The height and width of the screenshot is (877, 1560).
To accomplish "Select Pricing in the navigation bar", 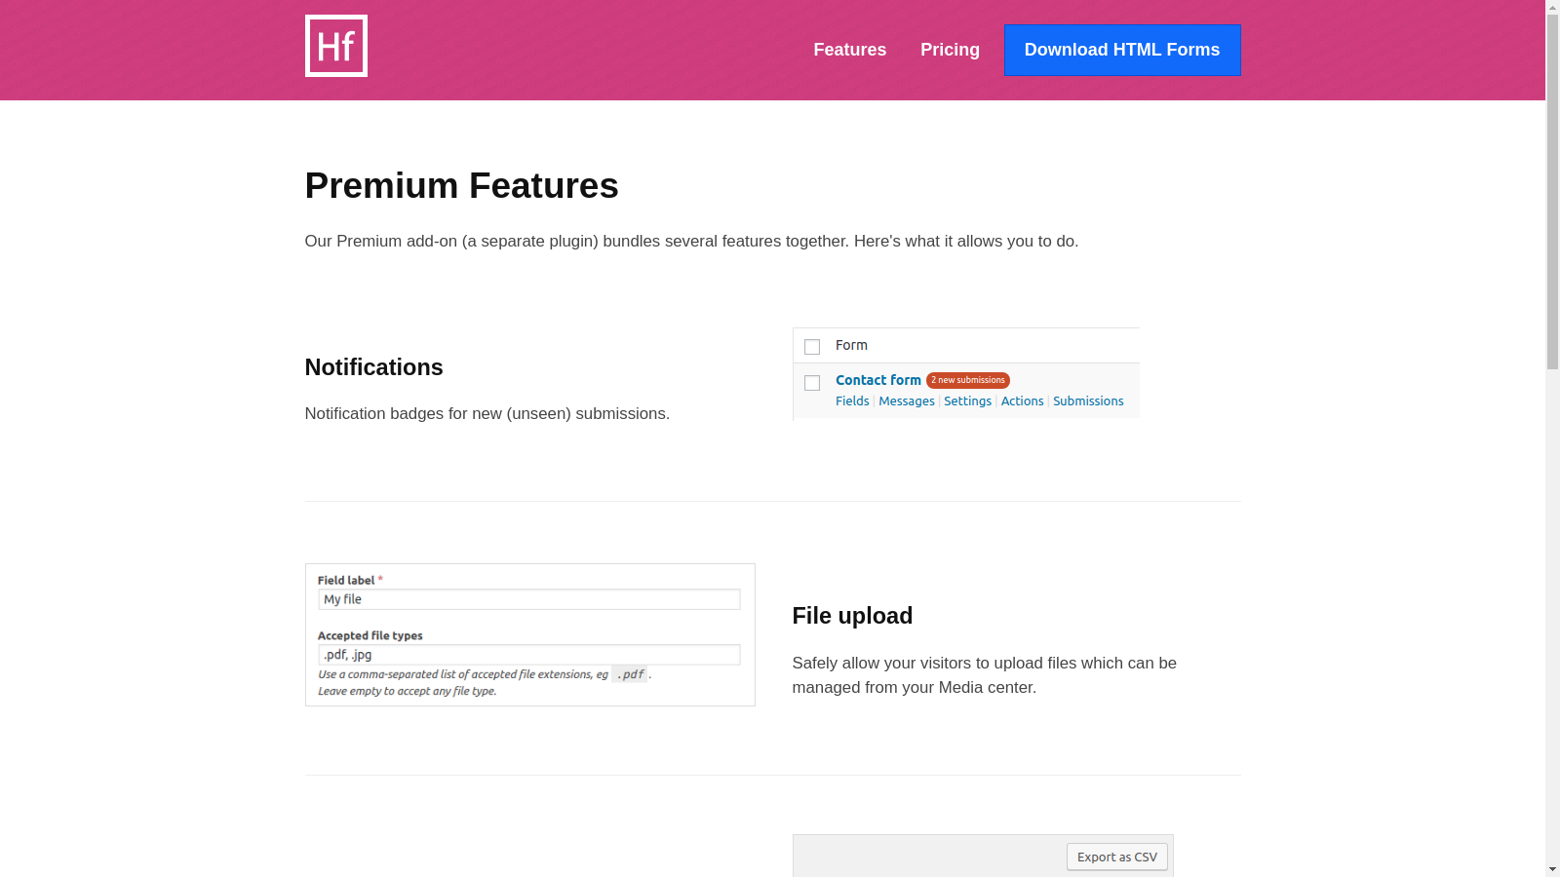I will click(950, 50).
